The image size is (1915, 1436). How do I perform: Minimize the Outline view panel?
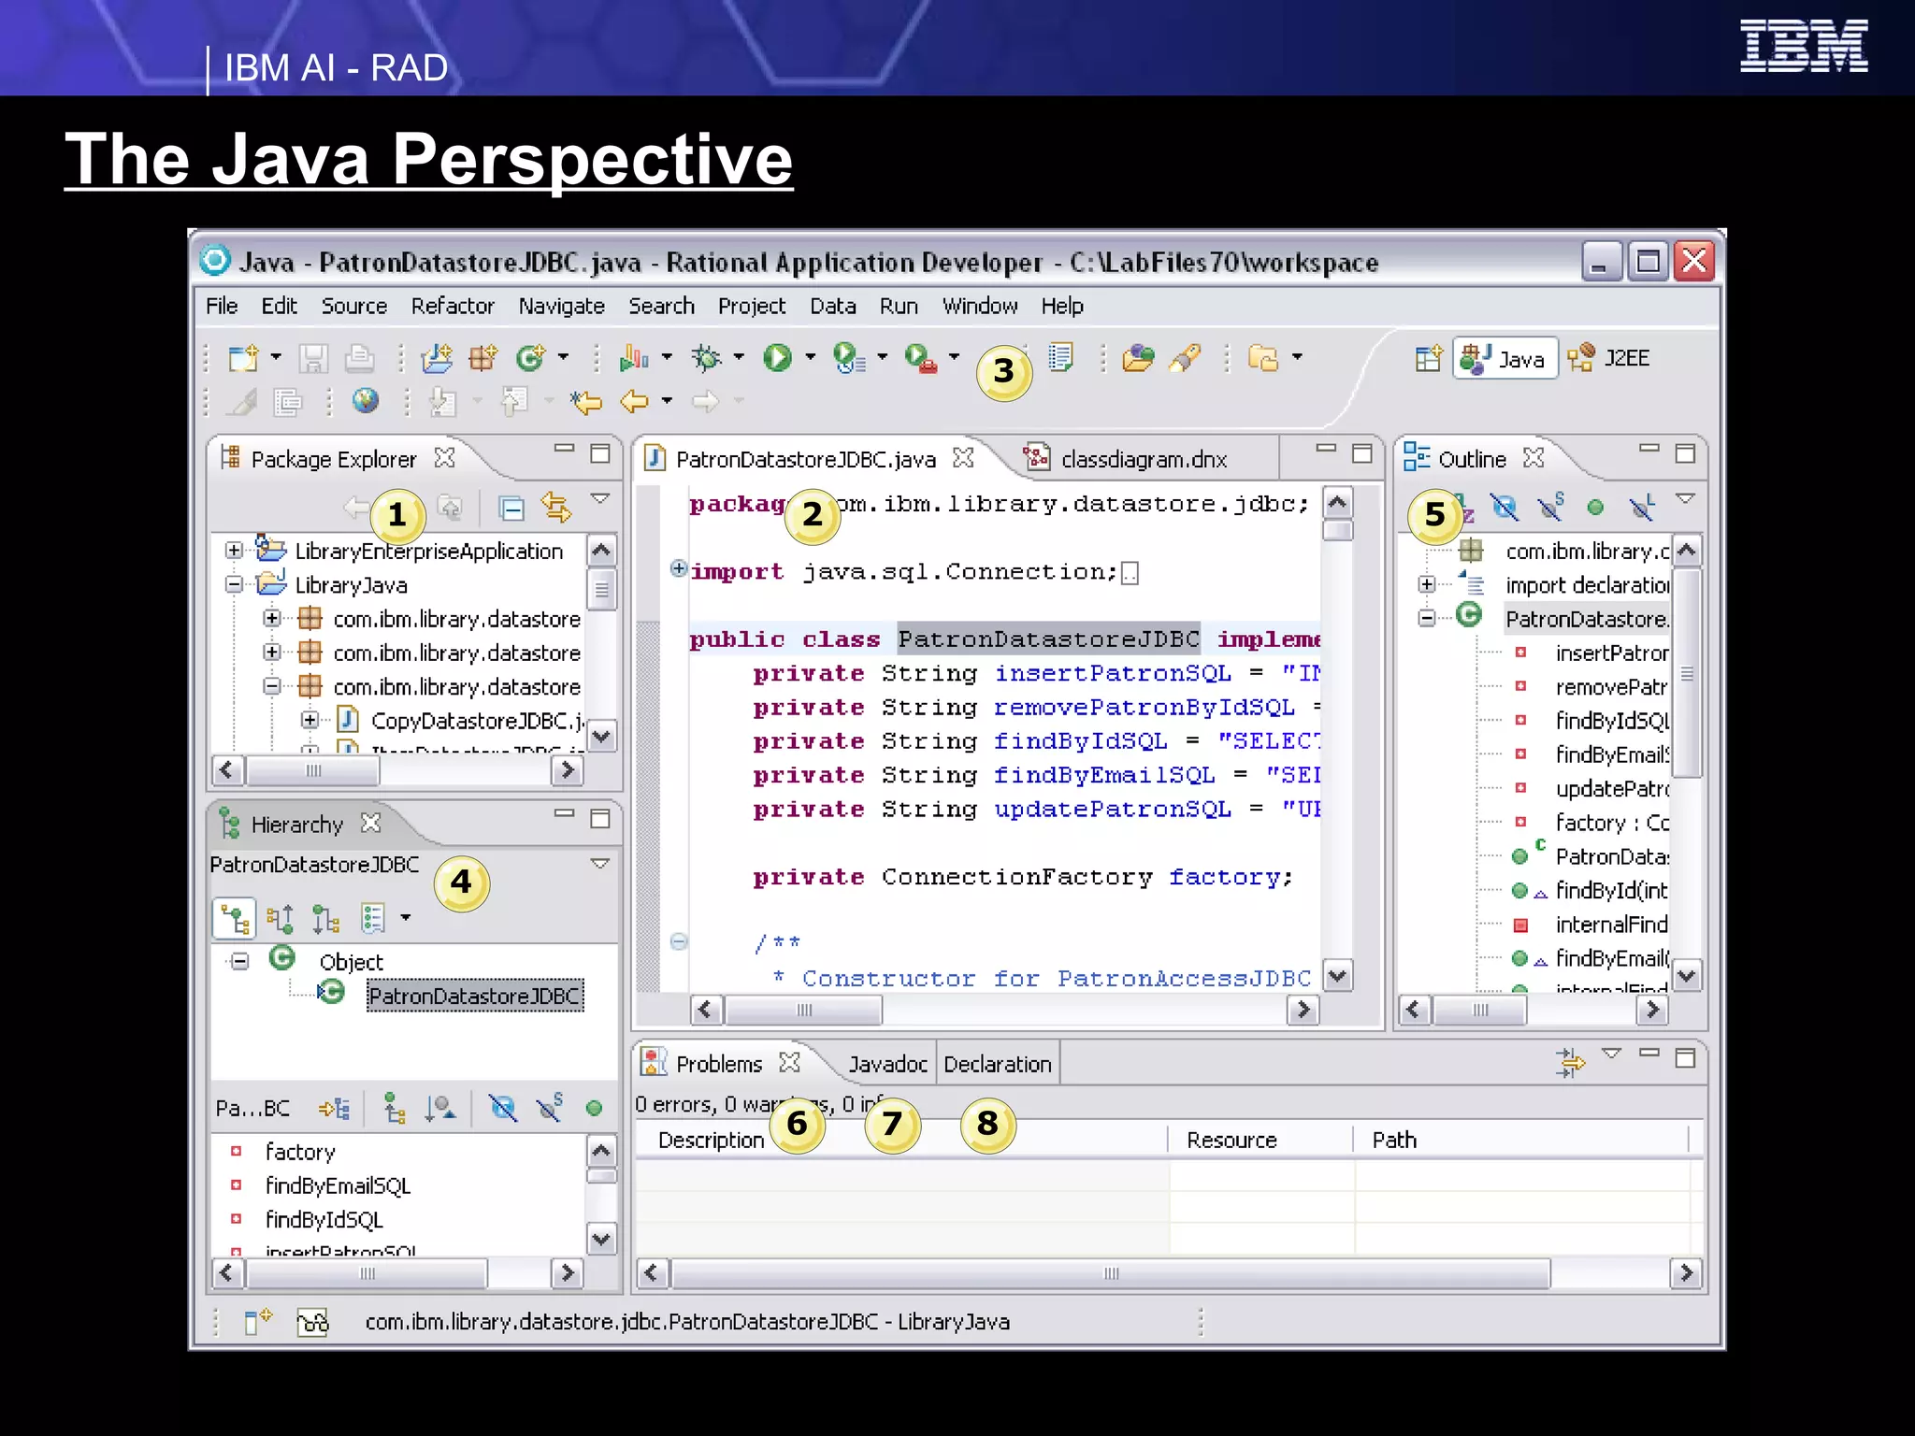(1649, 451)
